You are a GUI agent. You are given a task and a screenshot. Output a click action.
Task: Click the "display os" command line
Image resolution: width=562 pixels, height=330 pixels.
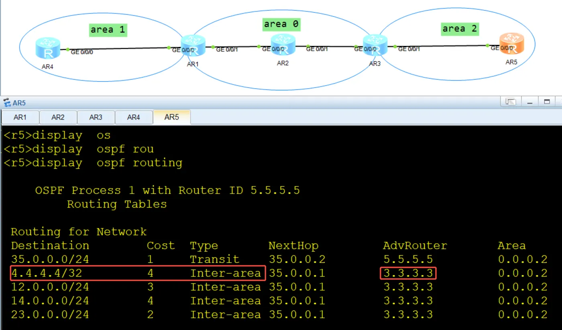coord(57,136)
